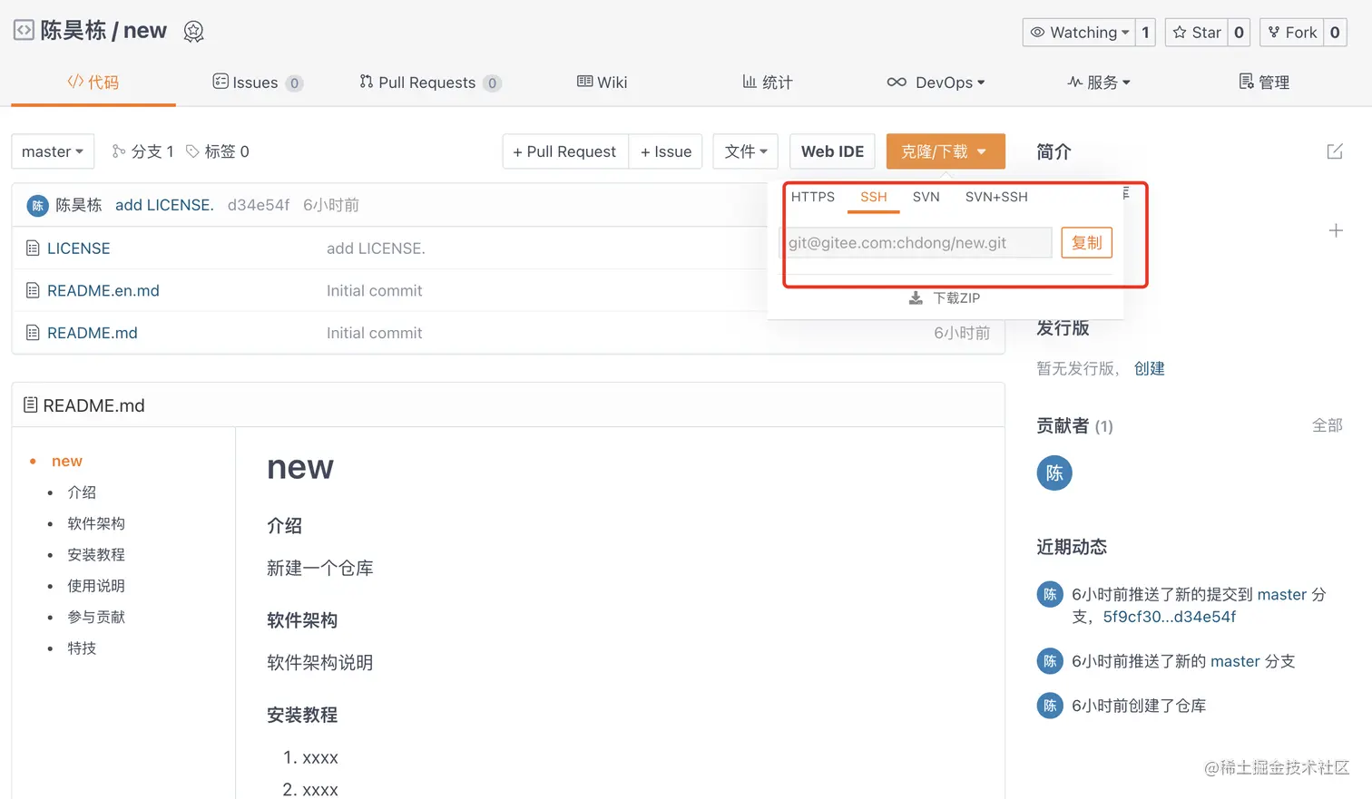Open the README.en.md file

point(103,291)
